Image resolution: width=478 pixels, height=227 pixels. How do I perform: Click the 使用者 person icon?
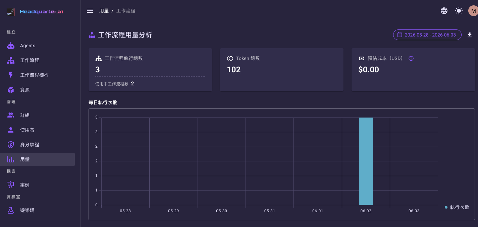click(x=11, y=130)
